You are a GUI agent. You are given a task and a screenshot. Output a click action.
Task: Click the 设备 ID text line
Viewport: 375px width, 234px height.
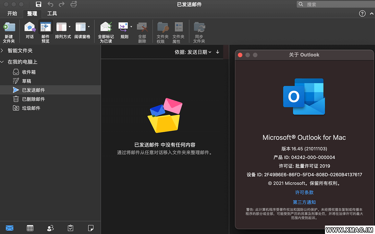point(304,175)
